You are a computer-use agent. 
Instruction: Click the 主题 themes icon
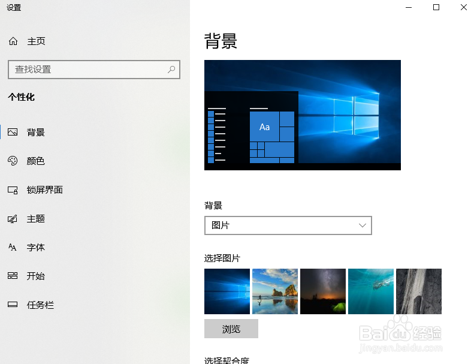[x=13, y=219]
